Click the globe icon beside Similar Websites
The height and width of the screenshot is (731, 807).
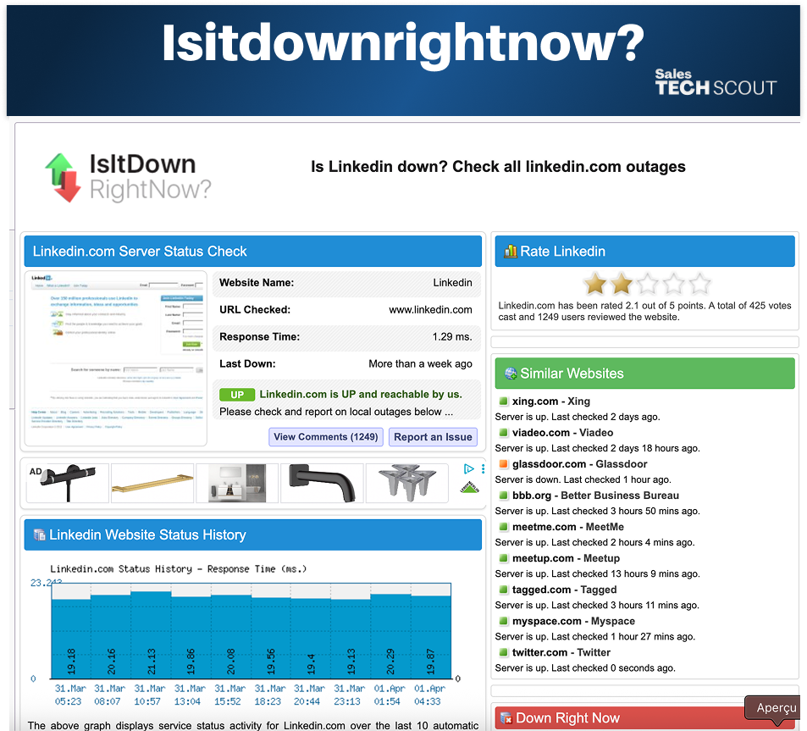click(511, 374)
